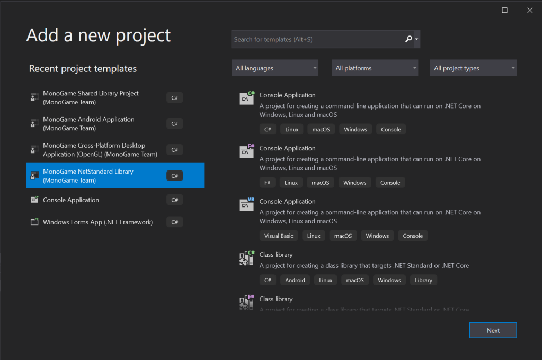The height and width of the screenshot is (360, 542).
Task: Expand the search options arrow beside the magnifier
Action: tap(416, 39)
